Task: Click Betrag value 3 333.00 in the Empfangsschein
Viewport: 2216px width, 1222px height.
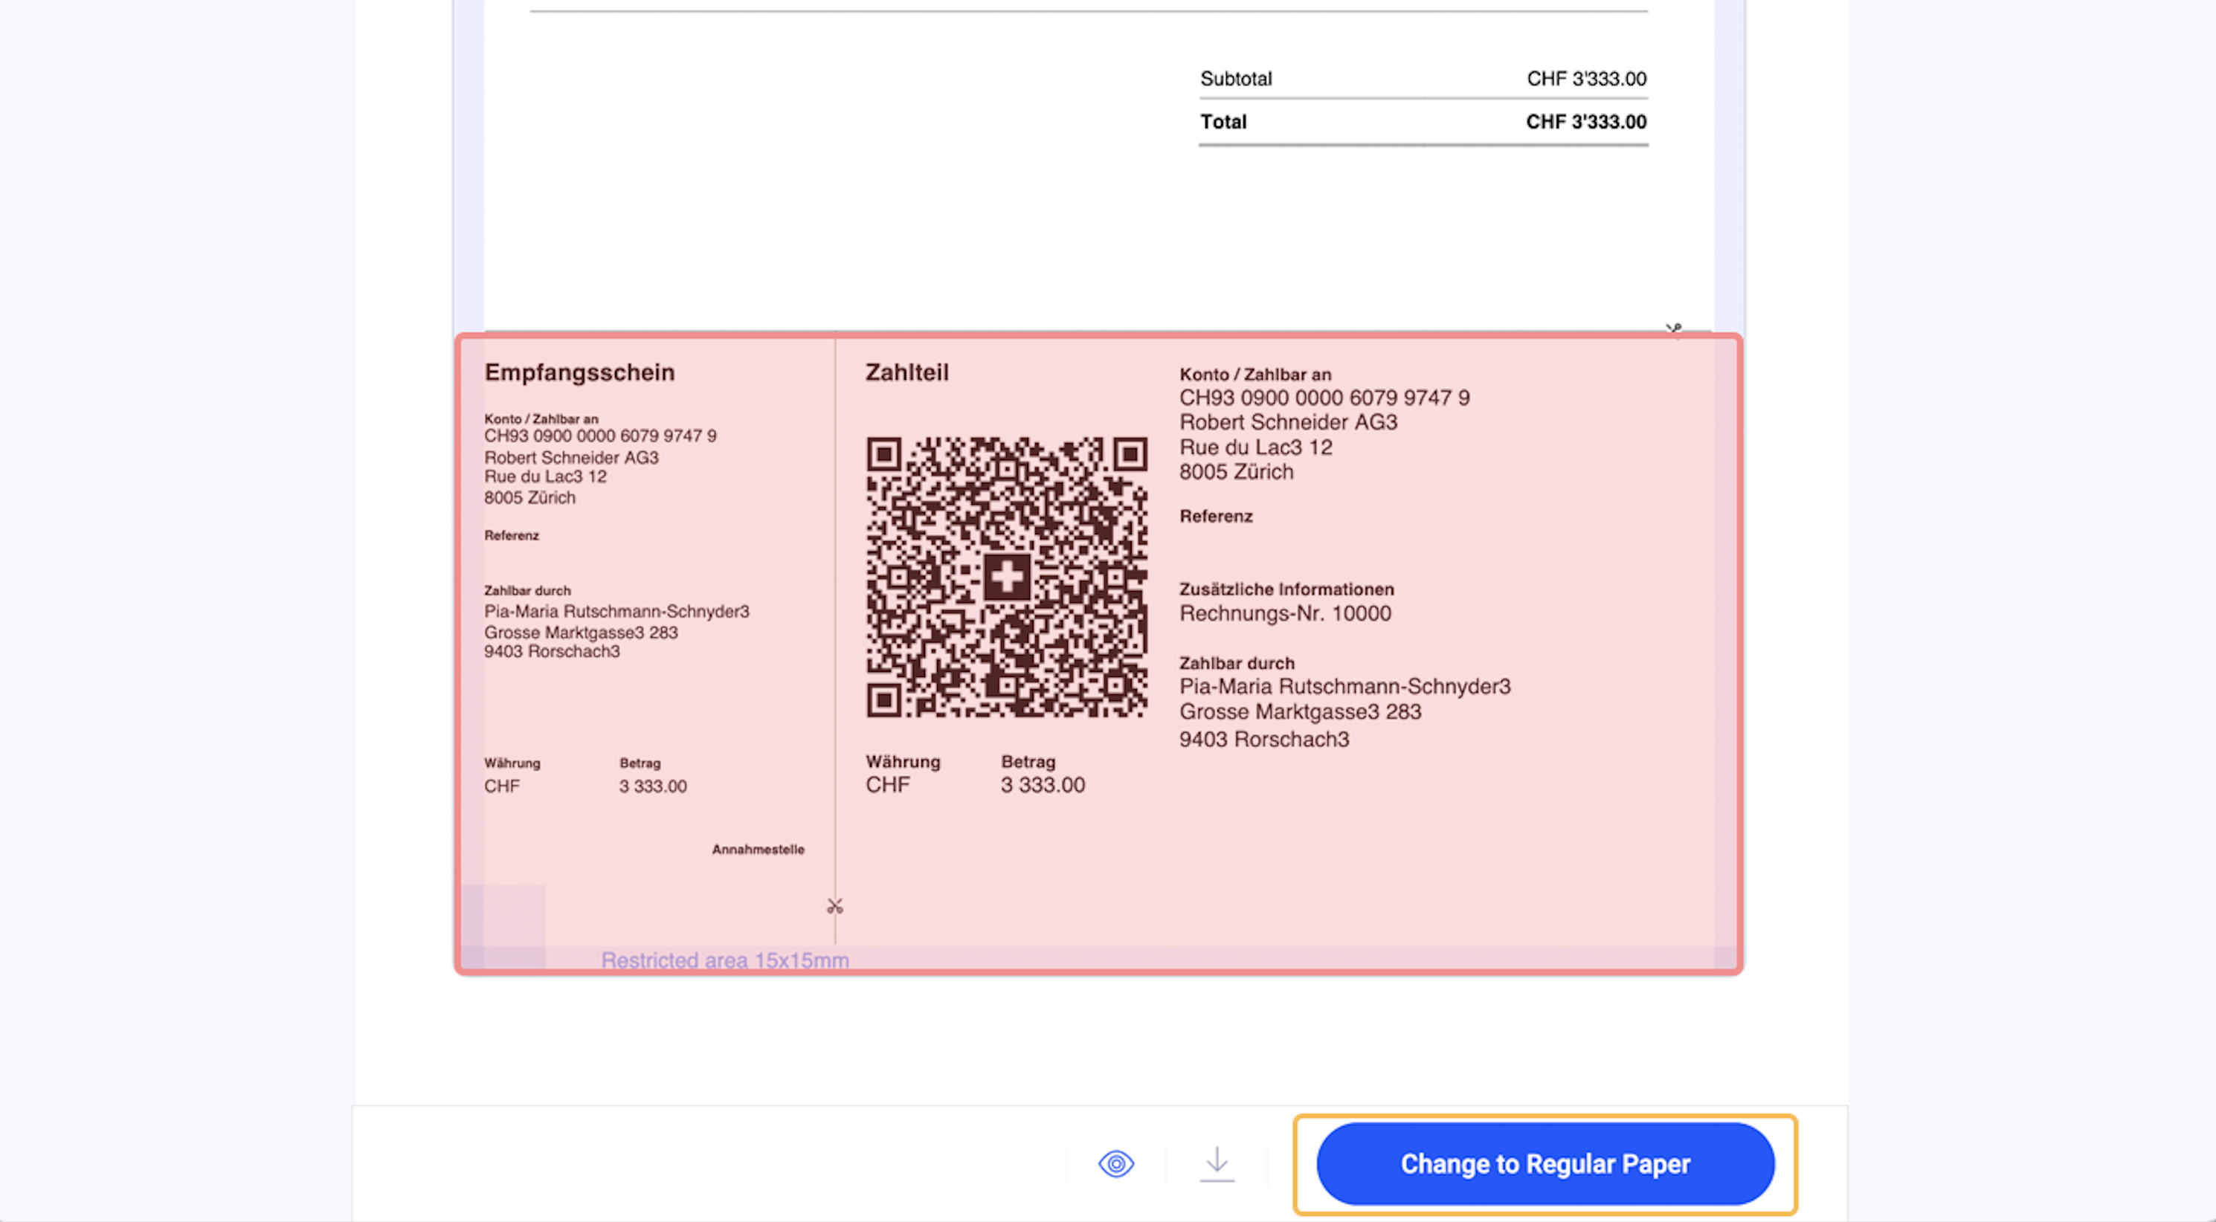Action: (653, 786)
